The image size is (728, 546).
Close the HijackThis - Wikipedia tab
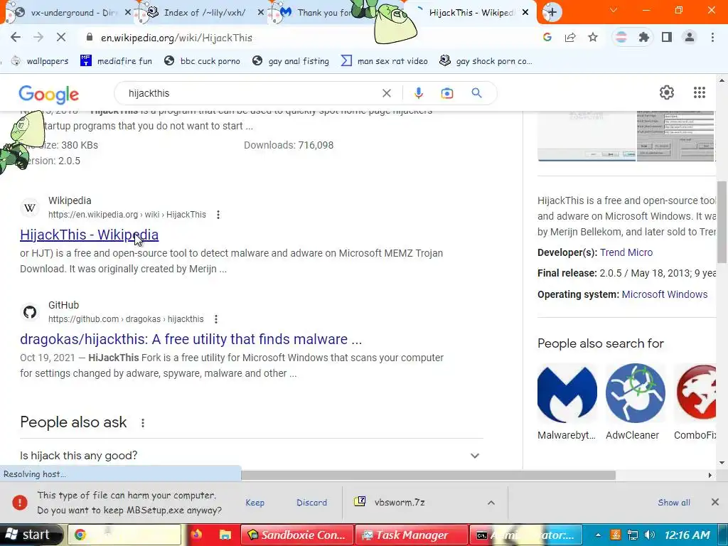click(x=525, y=13)
